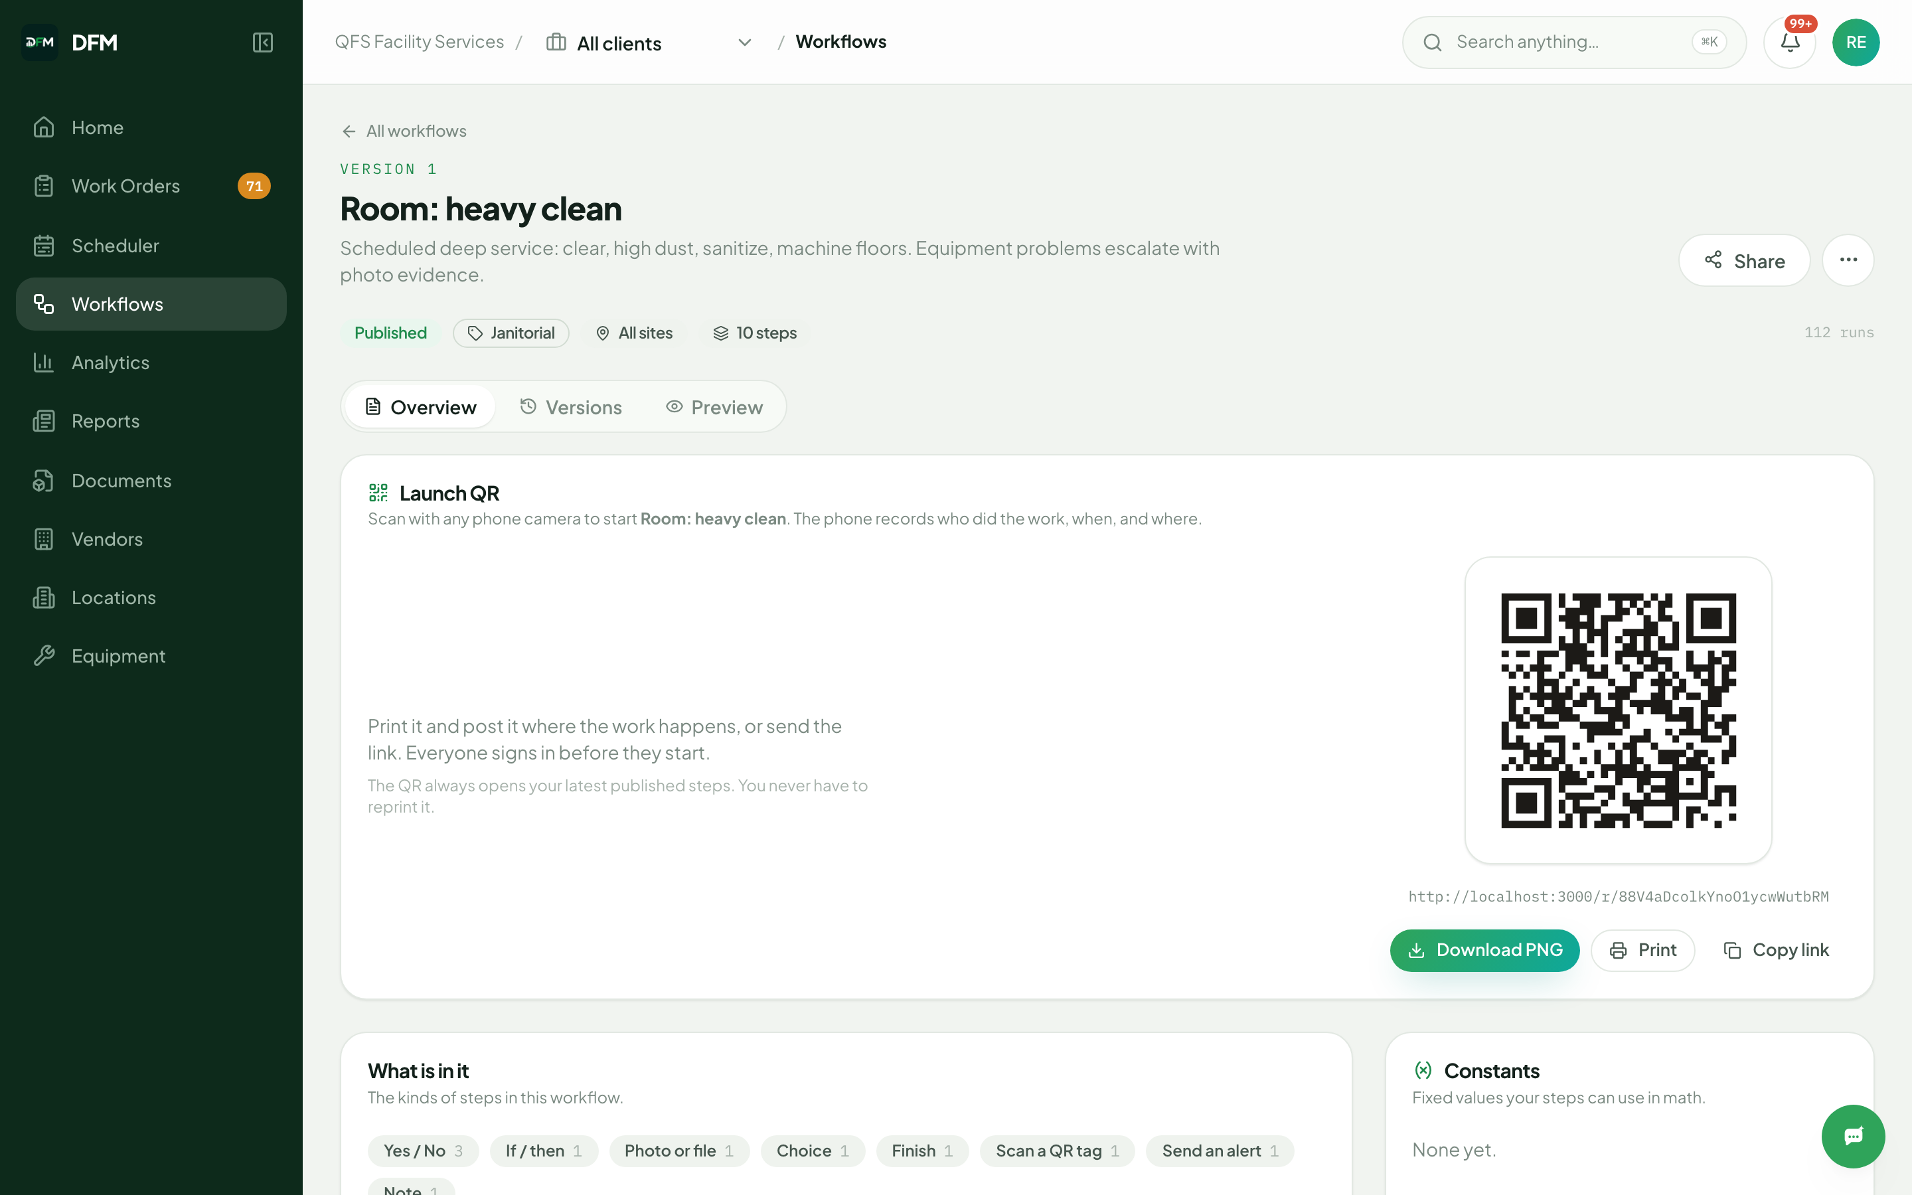Click the 71 Work Orders badge

pyautogui.click(x=254, y=186)
